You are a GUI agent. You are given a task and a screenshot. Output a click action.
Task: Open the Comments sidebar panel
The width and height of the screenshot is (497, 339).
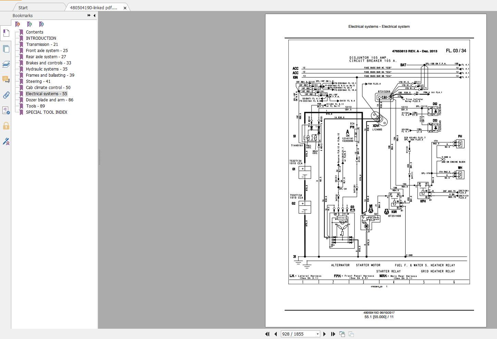[x=6, y=79]
